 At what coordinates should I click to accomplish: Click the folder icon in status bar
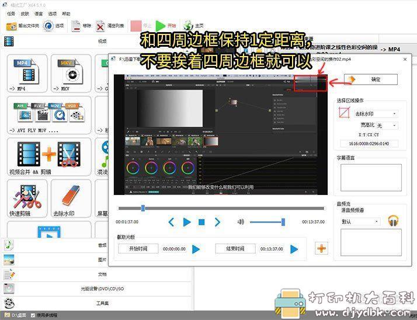(x=7, y=315)
